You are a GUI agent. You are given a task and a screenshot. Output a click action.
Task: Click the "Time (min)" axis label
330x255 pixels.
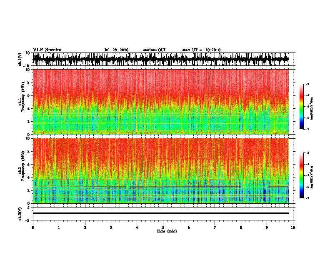point(167,231)
